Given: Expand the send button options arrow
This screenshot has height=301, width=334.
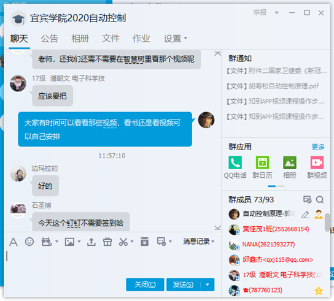Looking at the screenshot, I should [208, 284].
